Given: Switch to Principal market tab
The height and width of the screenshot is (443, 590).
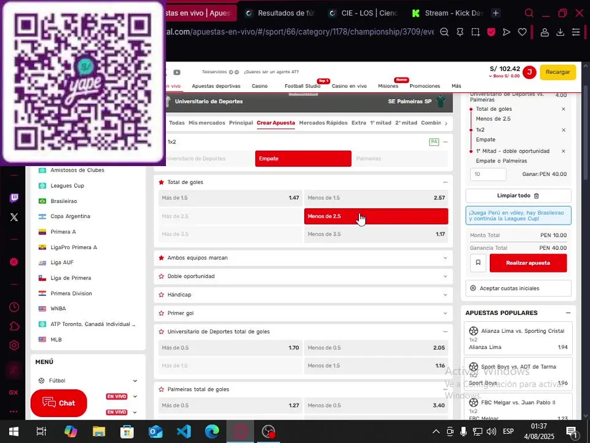Looking at the screenshot, I should [x=241, y=123].
